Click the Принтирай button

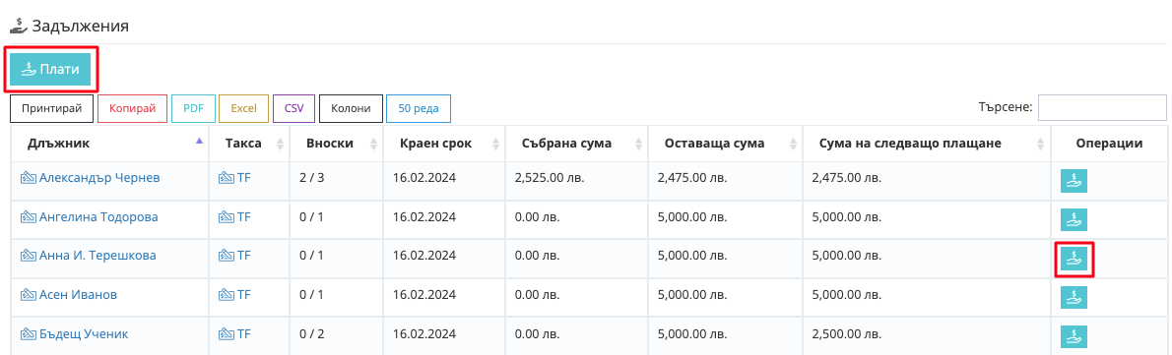click(x=51, y=108)
